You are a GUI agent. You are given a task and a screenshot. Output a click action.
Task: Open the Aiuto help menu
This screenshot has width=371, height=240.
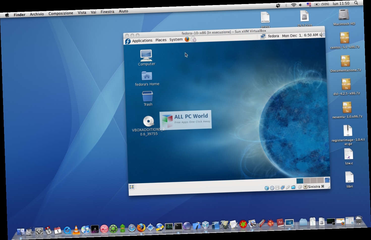(x=123, y=11)
